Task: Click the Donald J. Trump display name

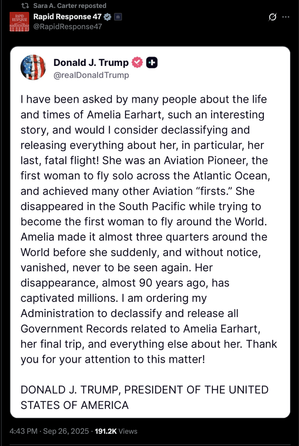Action: [91, 62]
